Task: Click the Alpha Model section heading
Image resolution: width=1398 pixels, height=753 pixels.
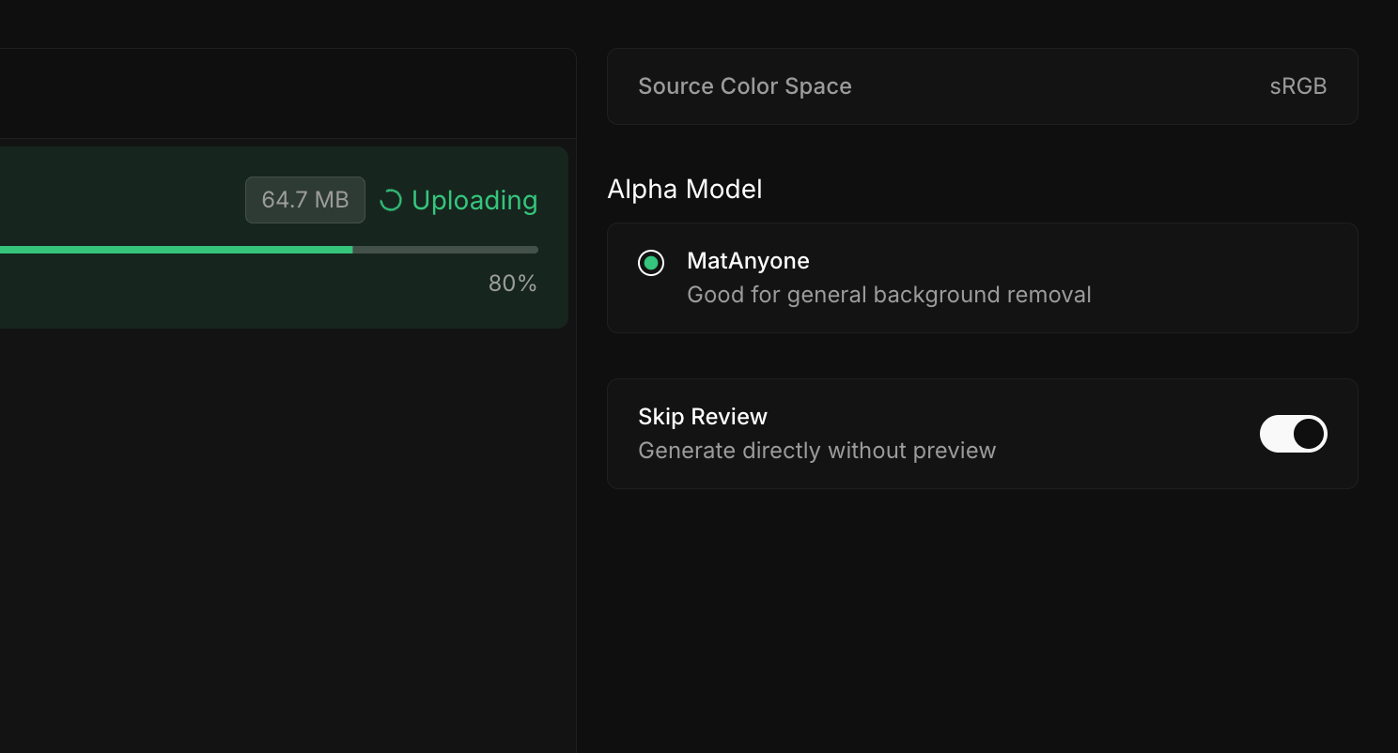Action: tap(685, 189)
